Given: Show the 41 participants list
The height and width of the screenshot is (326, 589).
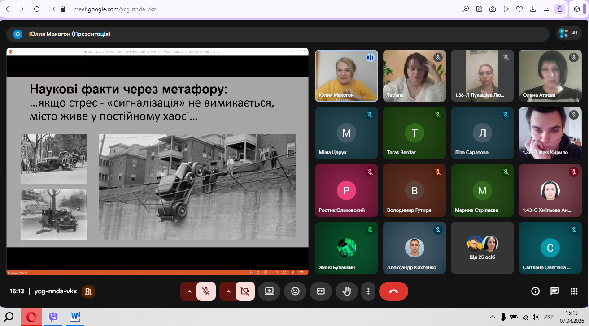Looking at the screenshot, I should [569, 34].
